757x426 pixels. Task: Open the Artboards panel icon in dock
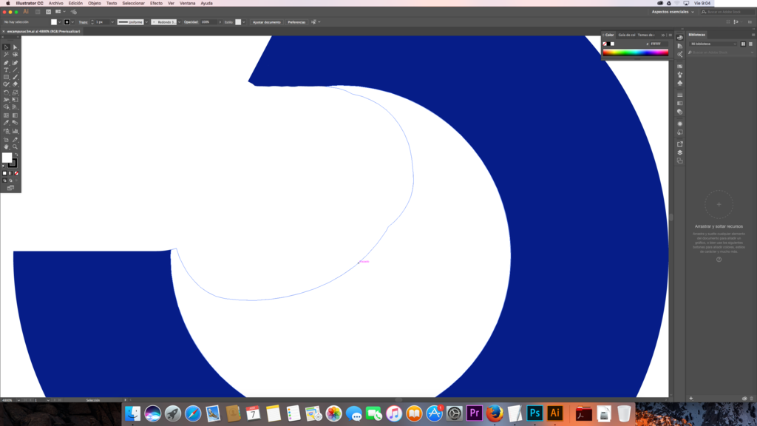(680, 160)
